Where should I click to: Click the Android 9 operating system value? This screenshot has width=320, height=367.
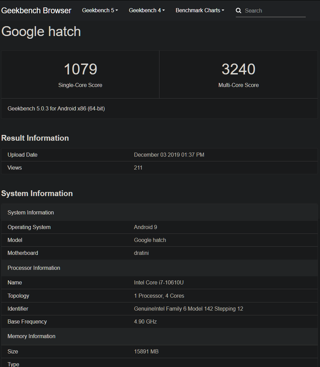click(x=145, y=227)
